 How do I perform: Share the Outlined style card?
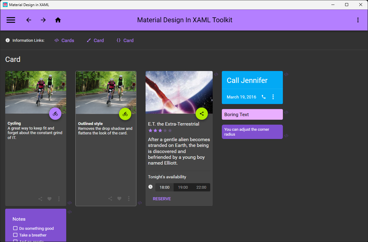(x=110, y=198)
